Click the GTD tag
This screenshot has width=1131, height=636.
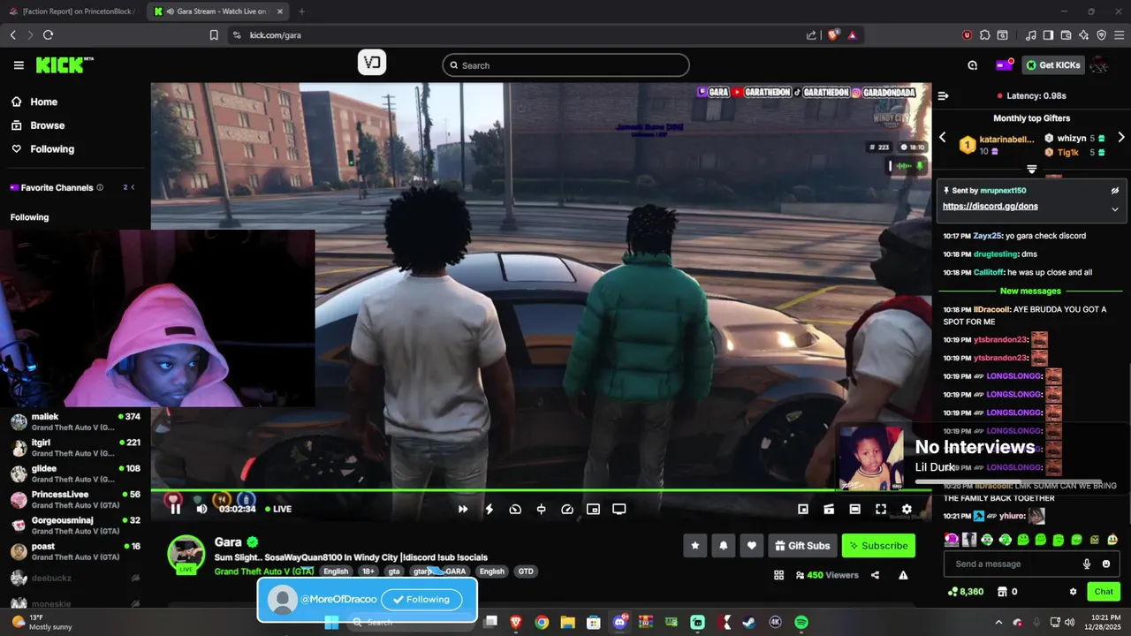click(x=526, y=572)
